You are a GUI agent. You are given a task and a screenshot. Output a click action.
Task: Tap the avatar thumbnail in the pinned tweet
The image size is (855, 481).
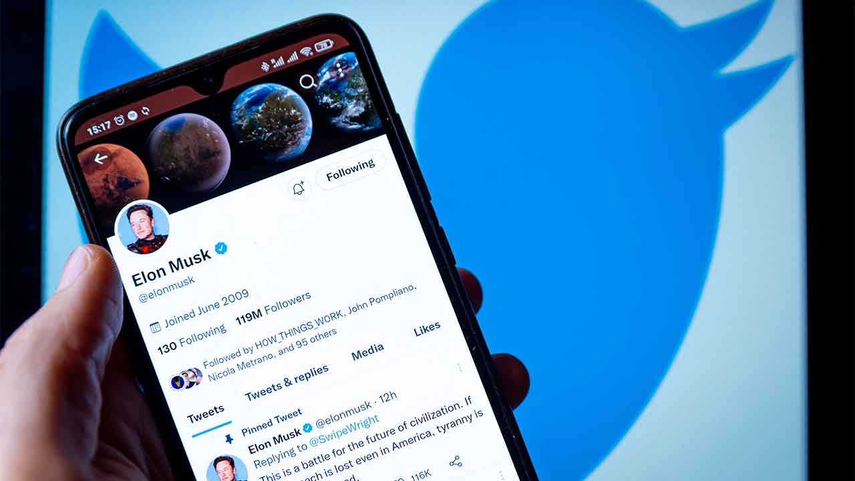(x=226, y=468)
